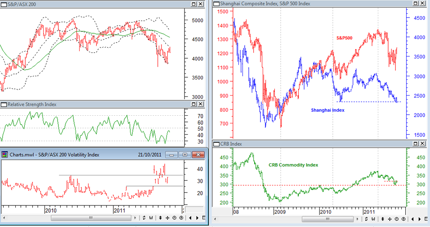Restore down the Volatility Index window
This screenshot has width=430, height=227.
click(x=185, y=155)
